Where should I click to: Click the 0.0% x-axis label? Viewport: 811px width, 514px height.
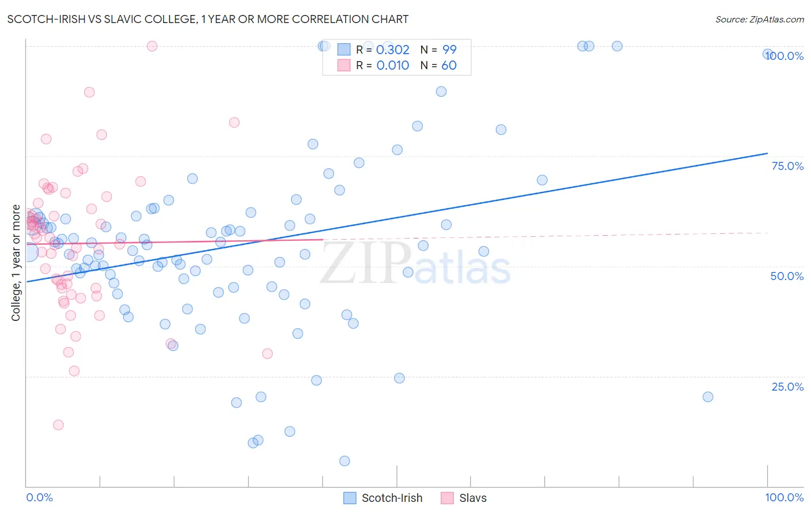(x=40, y=497)
